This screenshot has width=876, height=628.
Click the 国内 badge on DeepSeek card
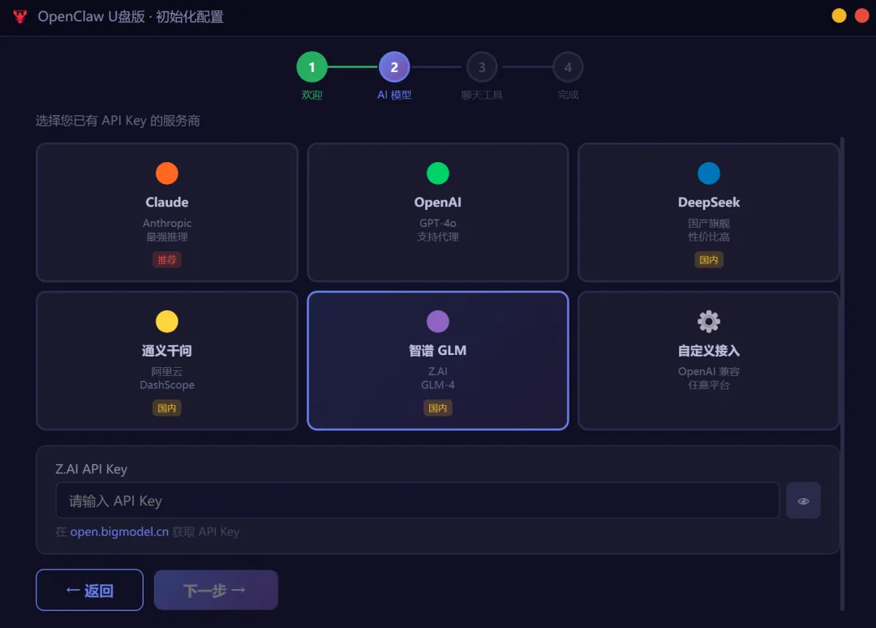pyautogui.click(x=709, y=259)
